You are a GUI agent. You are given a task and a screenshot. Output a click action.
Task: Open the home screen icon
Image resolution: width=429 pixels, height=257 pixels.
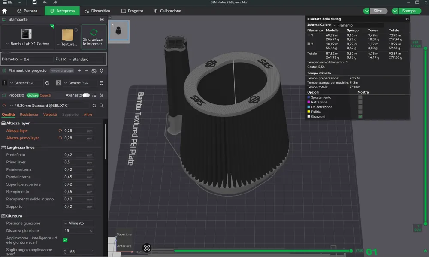point(4,11)
